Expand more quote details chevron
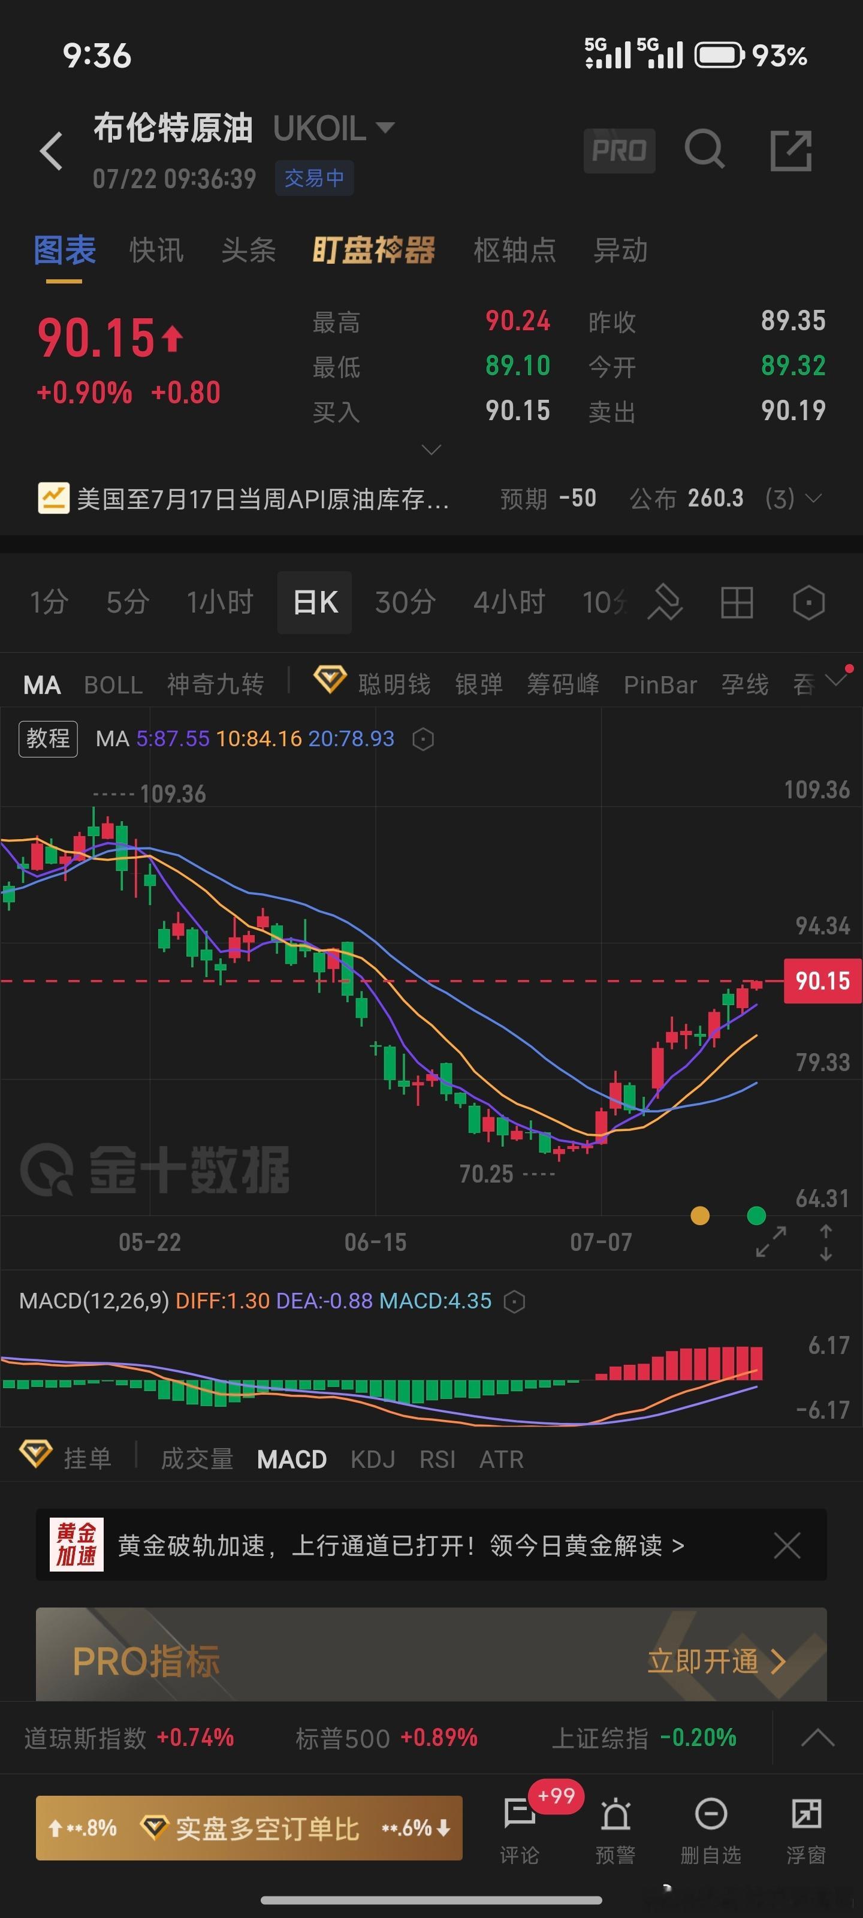This screenshot has width=863, height=1918. click(x=432, y=450)
